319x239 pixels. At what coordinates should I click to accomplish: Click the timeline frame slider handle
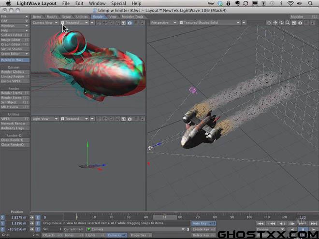pyautogui.click(x=165, y=217)
